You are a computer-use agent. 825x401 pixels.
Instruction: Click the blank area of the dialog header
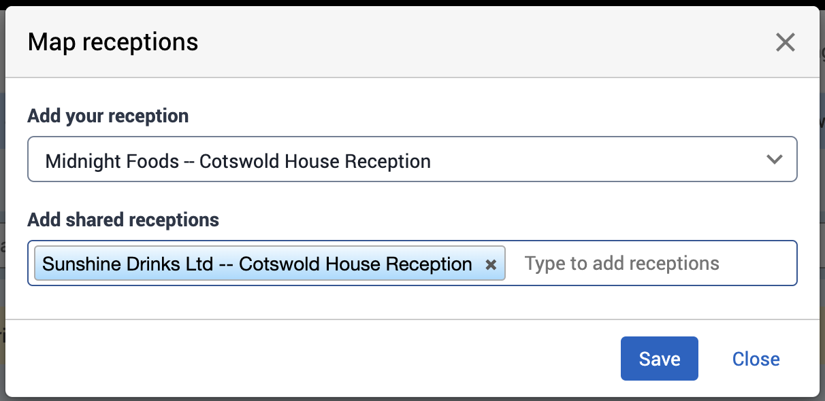(476, 42)
